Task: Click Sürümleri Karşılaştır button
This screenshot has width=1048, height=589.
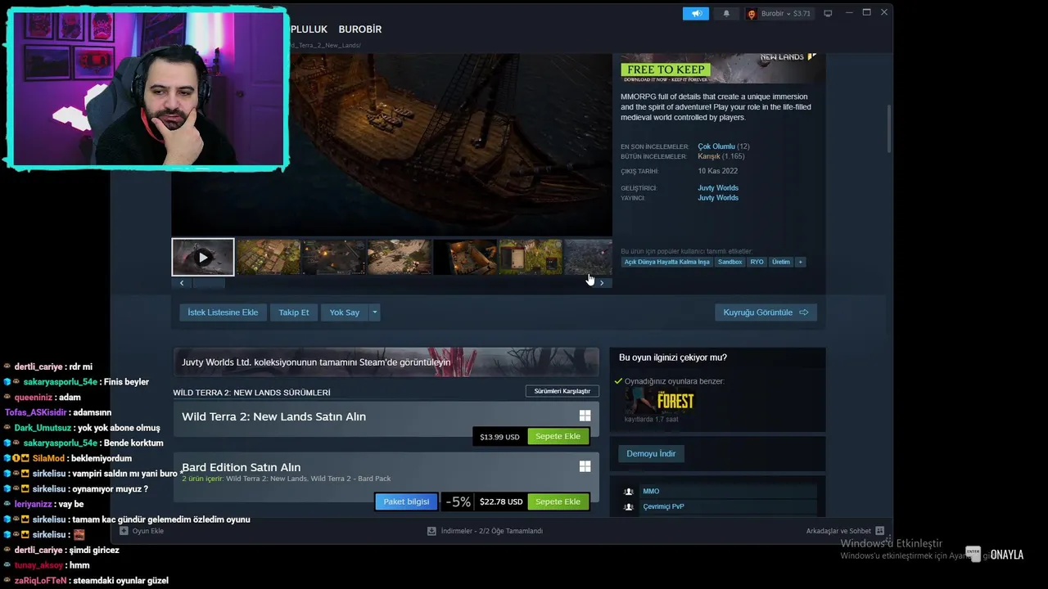Action: (562, 391)
